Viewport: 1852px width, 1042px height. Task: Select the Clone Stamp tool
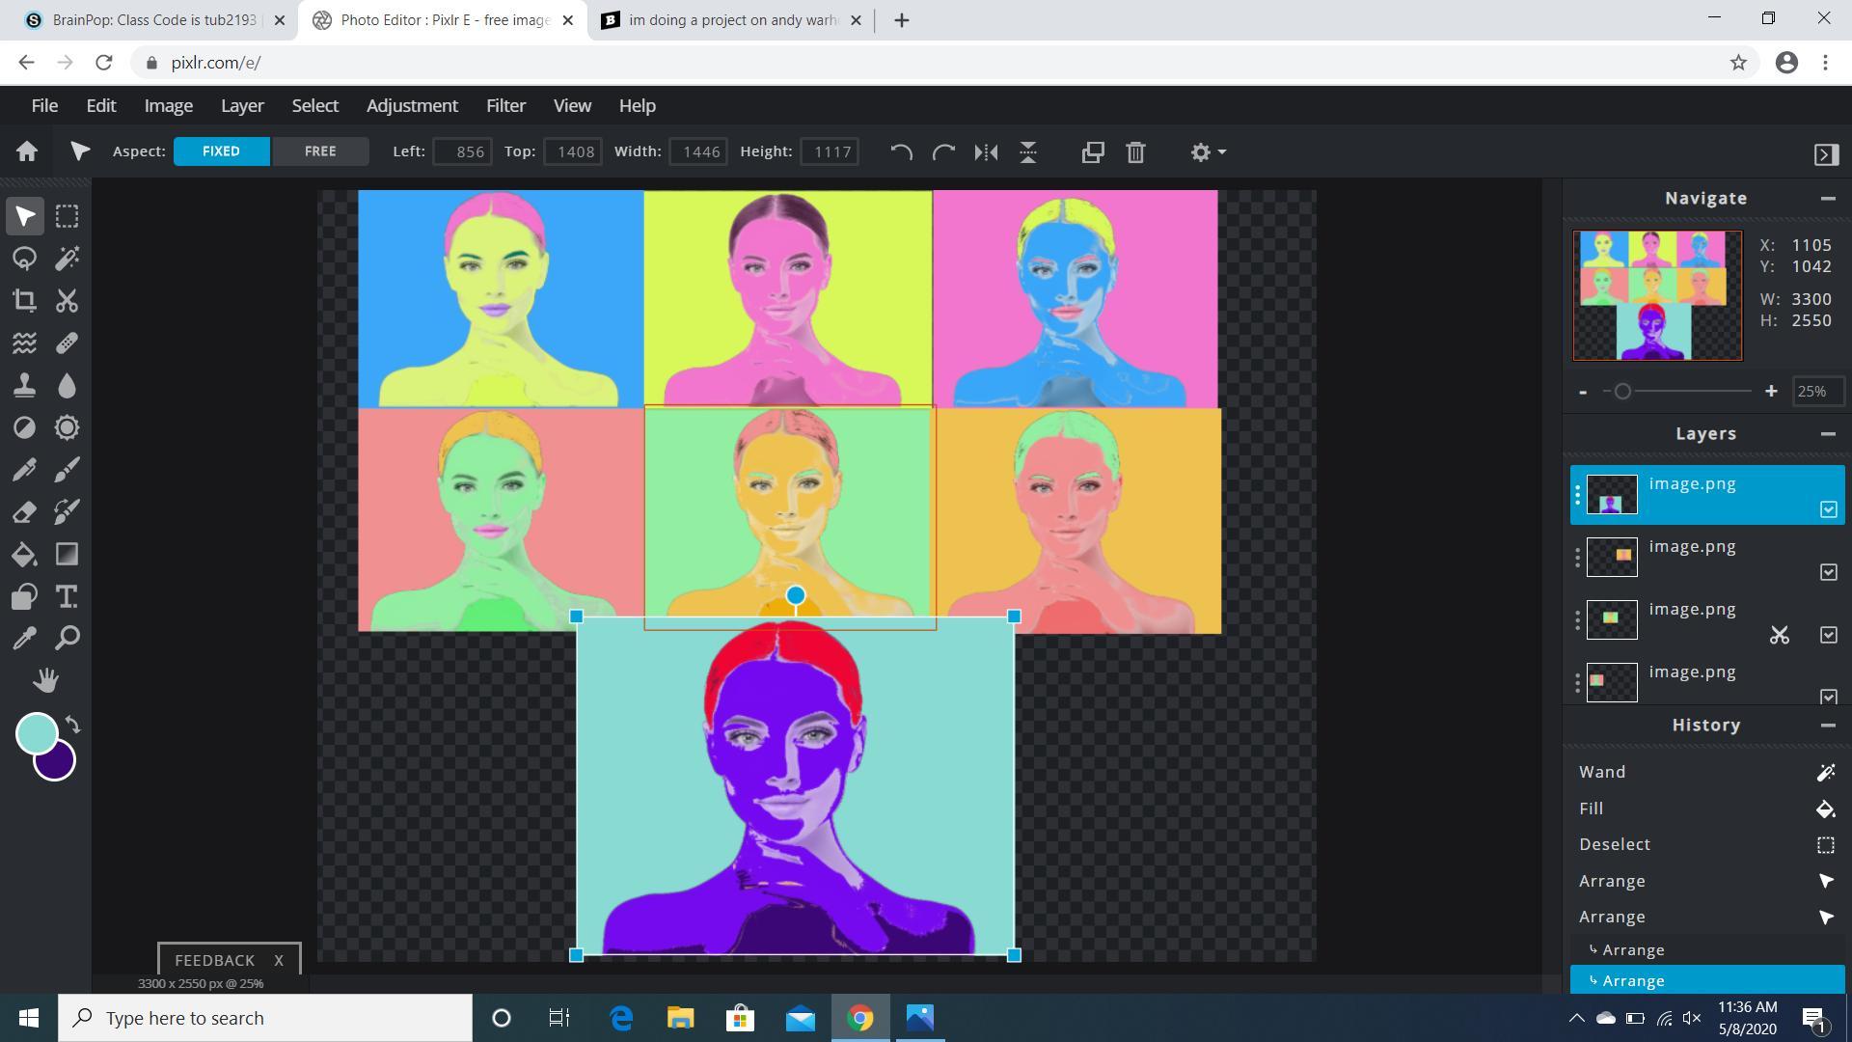25,386
